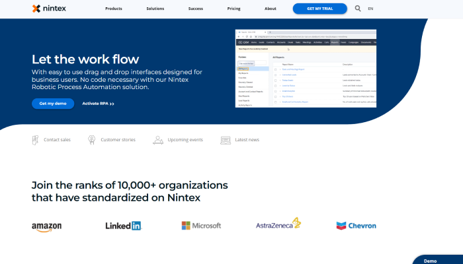Expand the Products navigation menu
The height and width of the screenshot is (264, 463).
coord(114,9)
